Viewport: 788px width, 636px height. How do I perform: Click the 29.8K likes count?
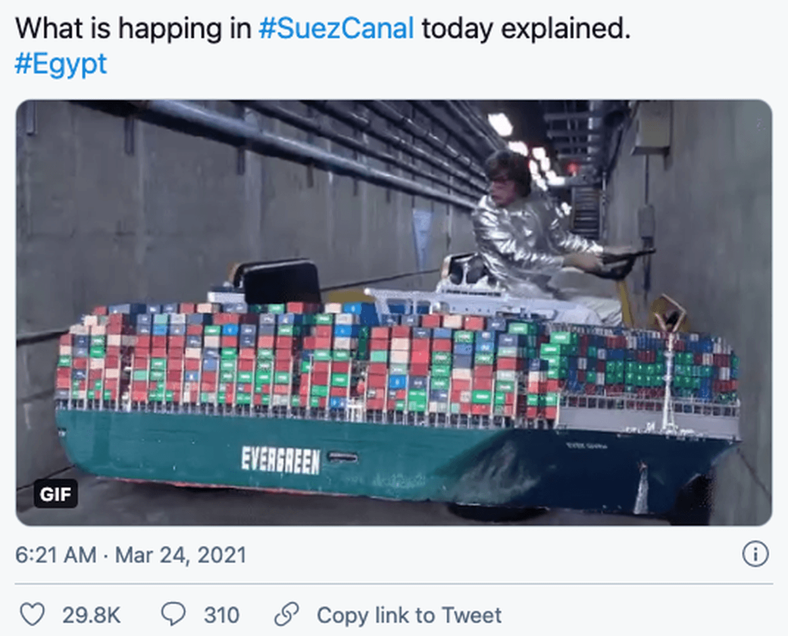point(91,615)
